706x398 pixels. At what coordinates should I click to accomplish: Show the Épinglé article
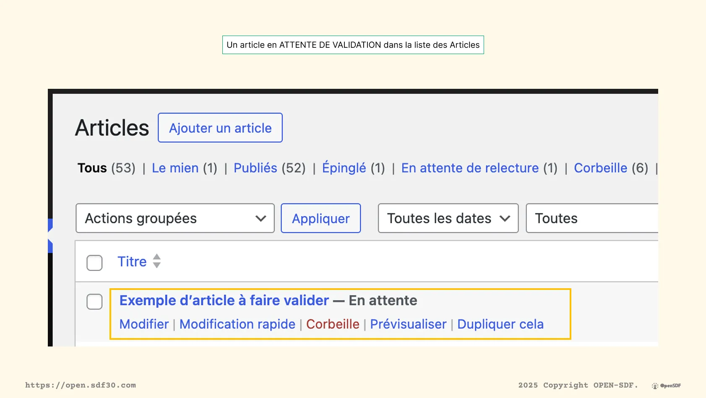pos(344,168)
